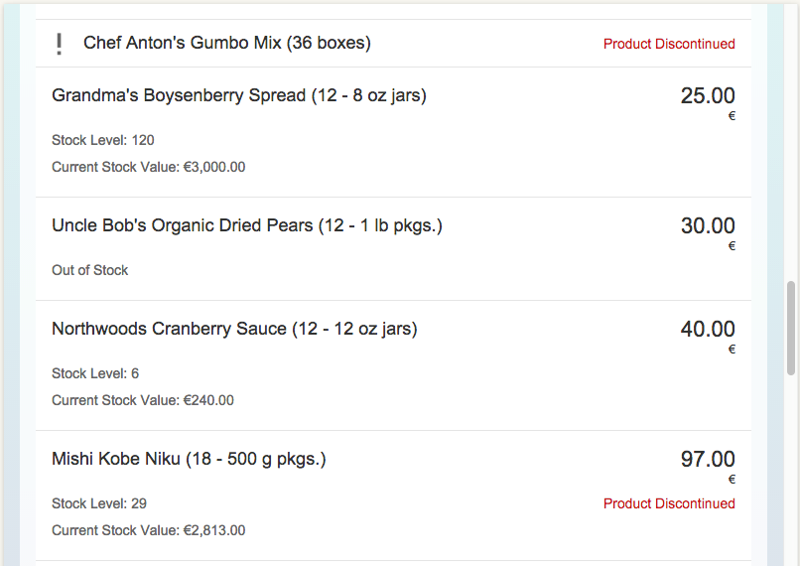Screen dimensions: 800x566
Task: Open Uncle Bob's Organic Dried Pears item
Action: tap(247, 226)
